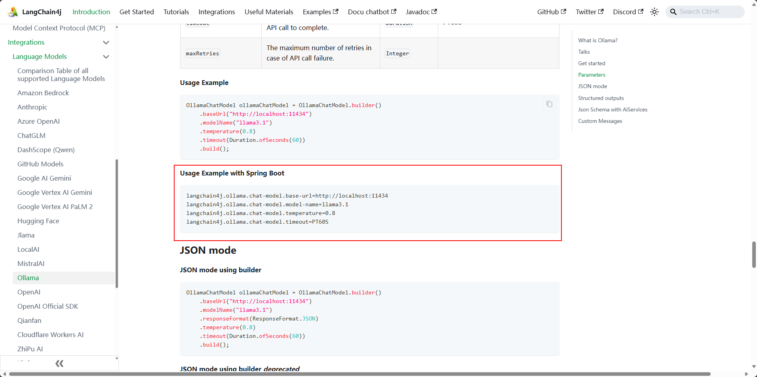Image resolution: width=757 pixels, height=377 pixels.
Task: Open DashScope (Qwen) sidebar page
Action: [46, 150]
